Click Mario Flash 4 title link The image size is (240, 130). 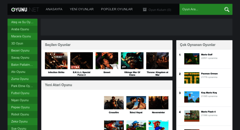(208, 112)
